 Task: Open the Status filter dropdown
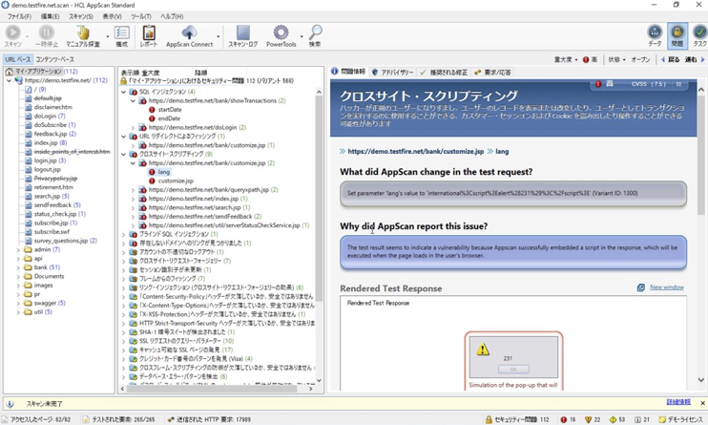click(x=624, y=59)
